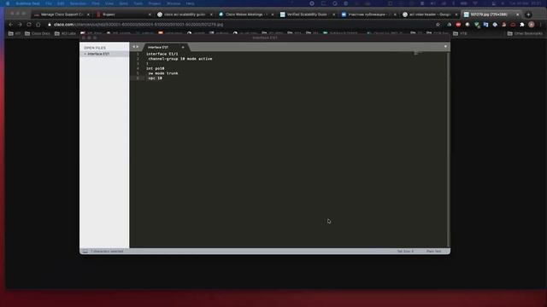This screenshot has height=307, width=547.
Task: Select interface E1/1 in Open Files sidebar
Action: (x=104, y=54)
